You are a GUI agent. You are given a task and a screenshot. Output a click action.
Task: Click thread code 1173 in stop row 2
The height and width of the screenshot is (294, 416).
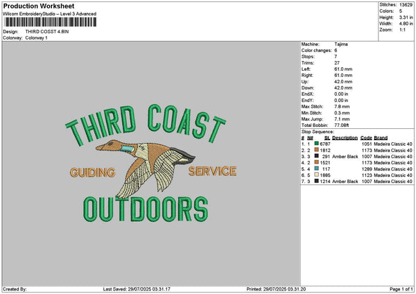click(x=366, y=150)
